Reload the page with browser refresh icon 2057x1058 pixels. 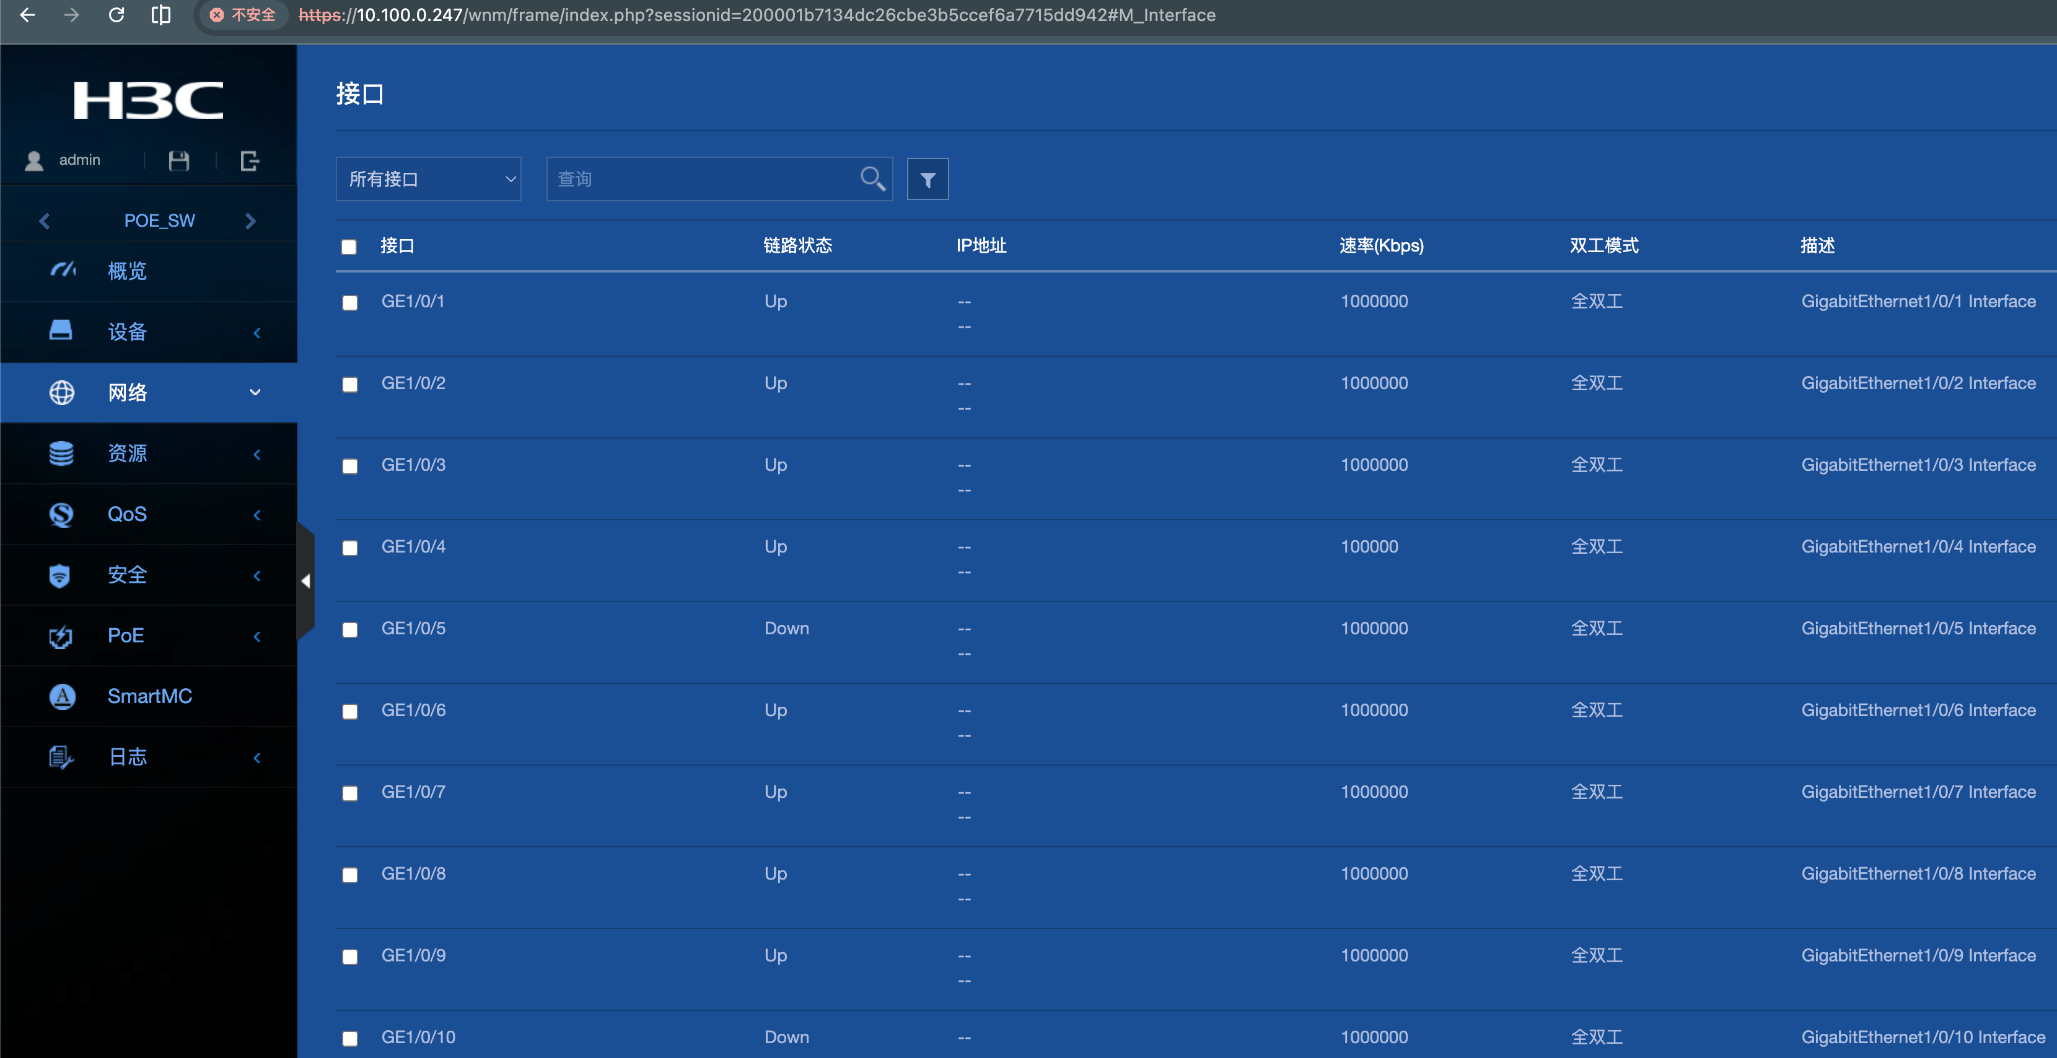[116, 14]
